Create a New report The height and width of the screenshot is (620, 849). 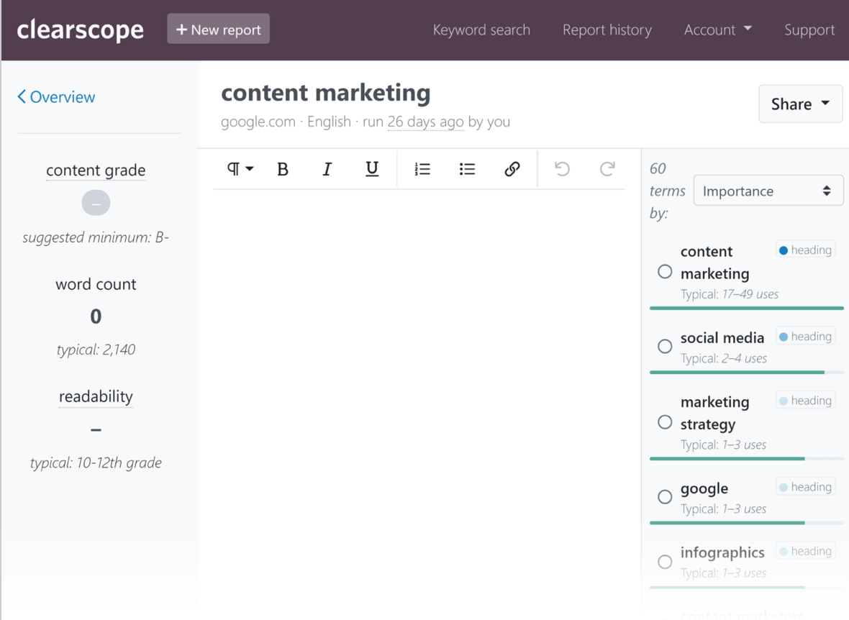[x=219, y=29]
